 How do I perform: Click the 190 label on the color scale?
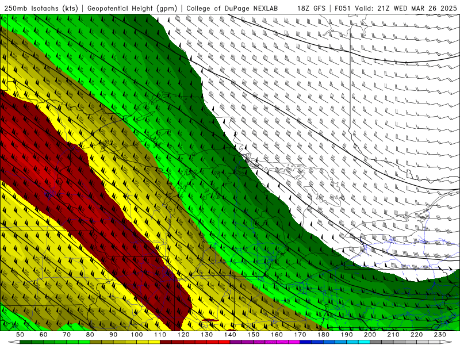click(347, 335)
